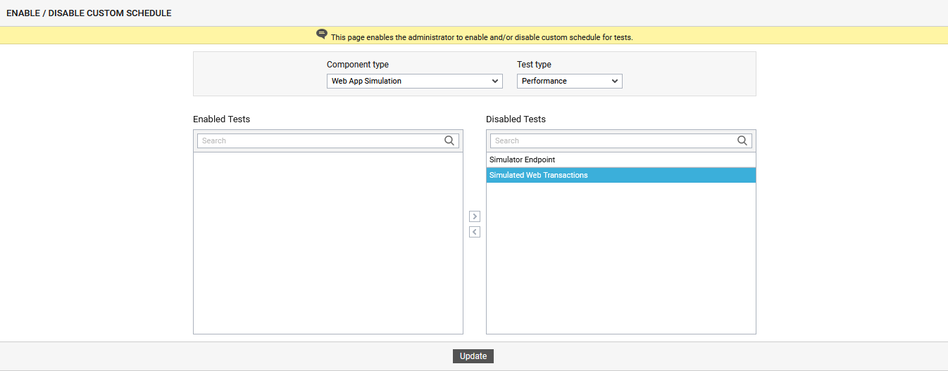Click blank area of Disabled Tests list
The height and width of the screenshot is (371, 948).
click(x=620, y=260)
